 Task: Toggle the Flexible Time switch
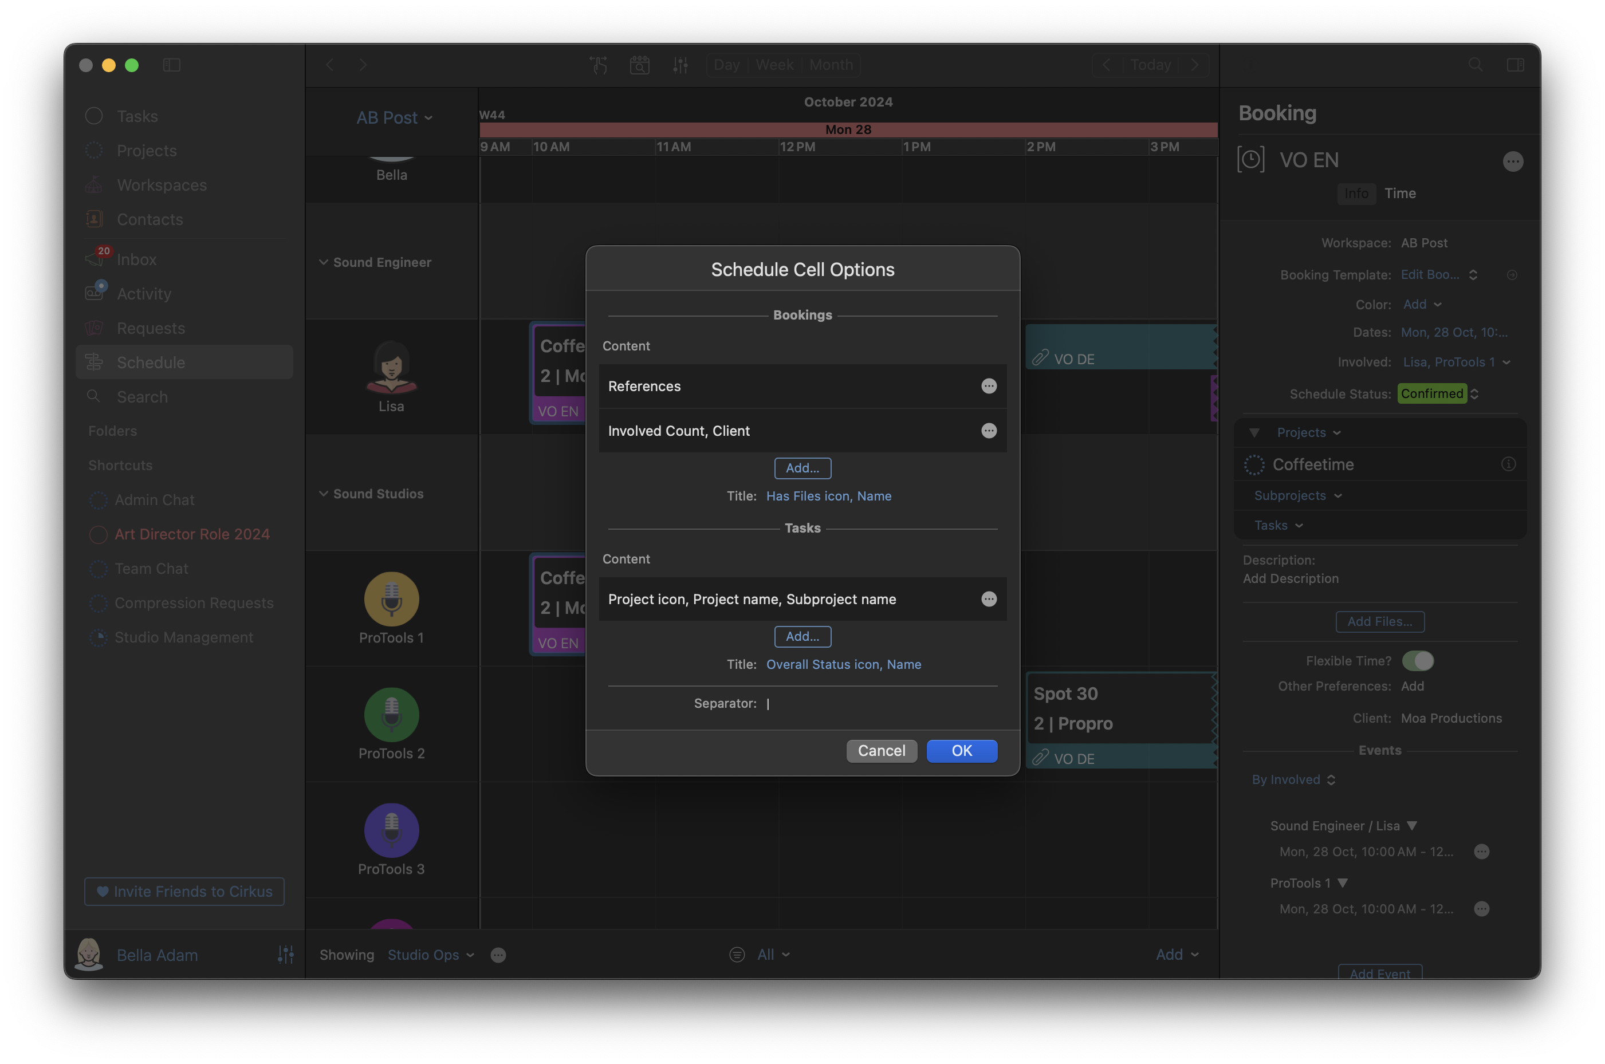click(x=1418, y=661)
